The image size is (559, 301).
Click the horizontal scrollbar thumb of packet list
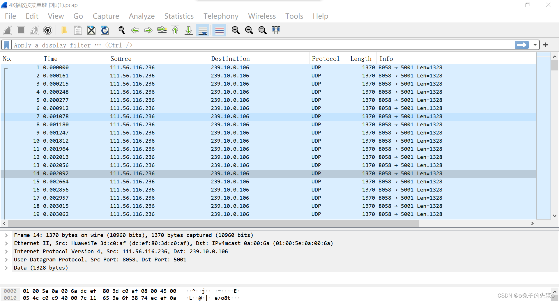pyautogui.click(x=213, y=223)
